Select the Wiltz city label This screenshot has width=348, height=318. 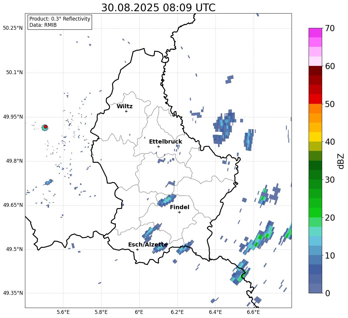[x=125, y=106]
